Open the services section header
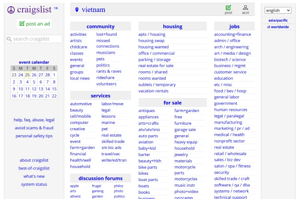Screen dimensions: 299x199 pos(101,96)
